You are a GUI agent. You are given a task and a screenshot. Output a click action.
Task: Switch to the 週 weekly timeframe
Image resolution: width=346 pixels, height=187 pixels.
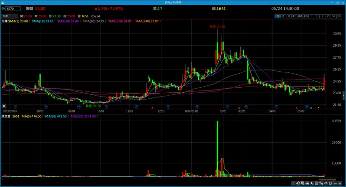[283, 16]
